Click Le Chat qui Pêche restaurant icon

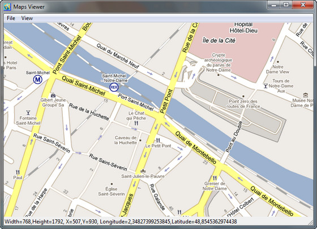136,123
